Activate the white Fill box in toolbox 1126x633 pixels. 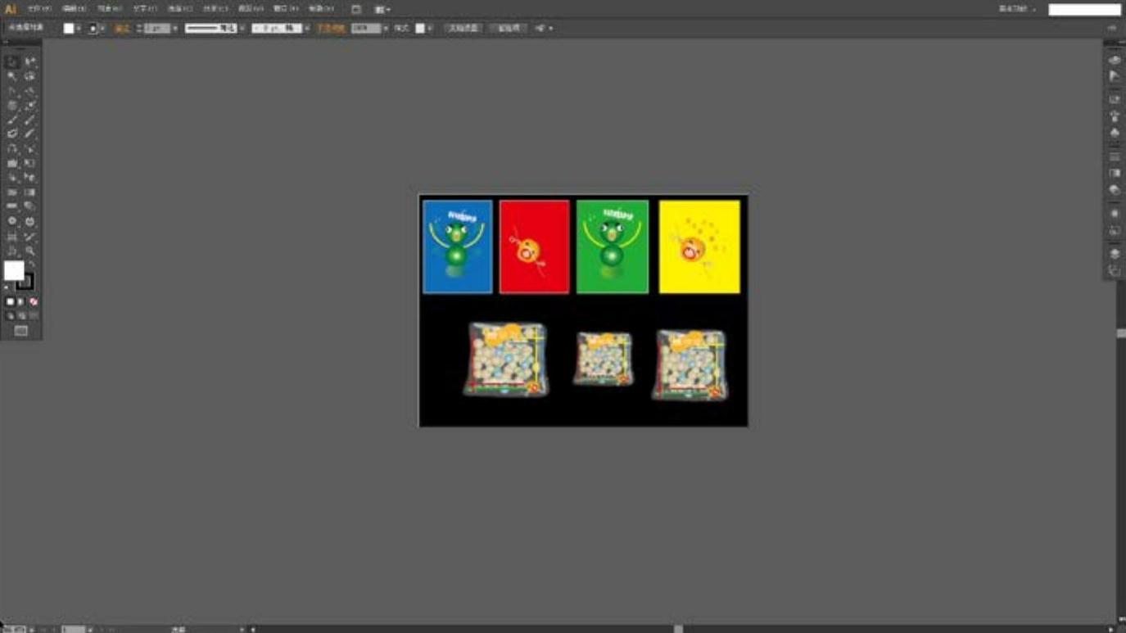tap(14, 270)
